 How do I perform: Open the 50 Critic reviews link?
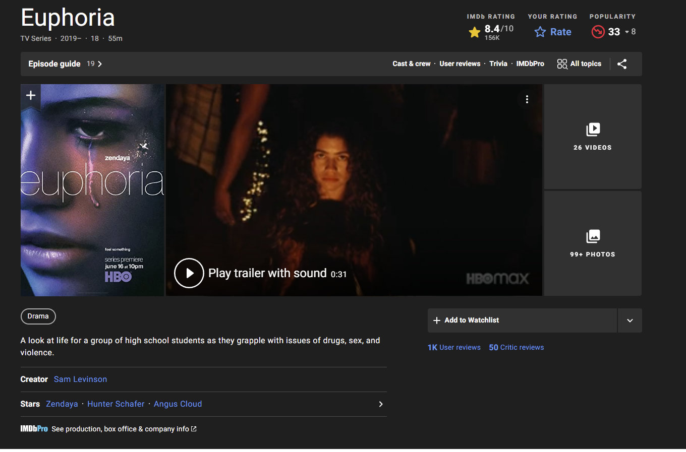coord(517,347)
